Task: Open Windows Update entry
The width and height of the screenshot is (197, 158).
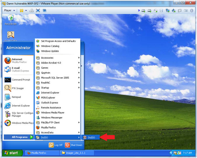Action: (57, 51)
